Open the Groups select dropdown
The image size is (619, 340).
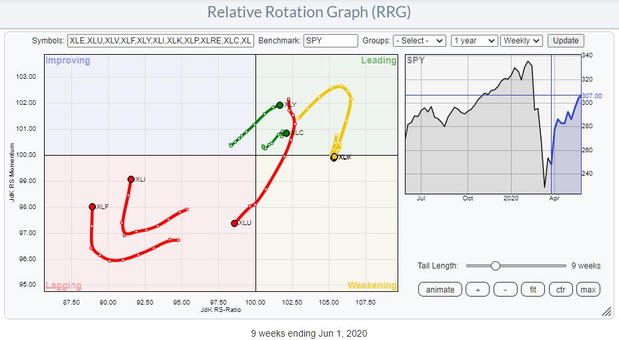[419, 41]
